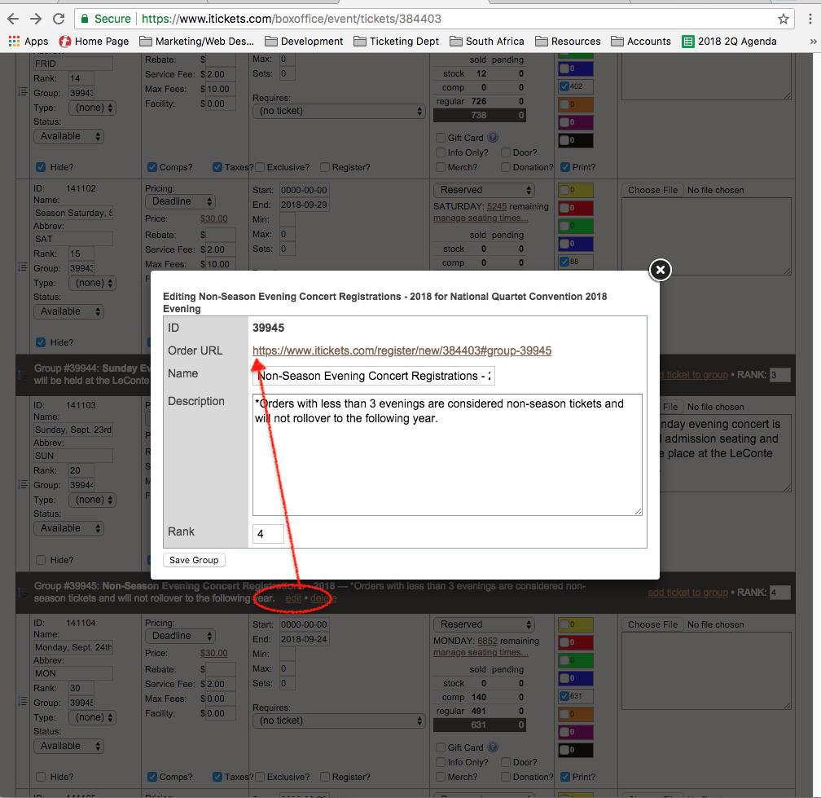Open Development bookmark folder
Viewport: 821px width, 798px height.
305,42
